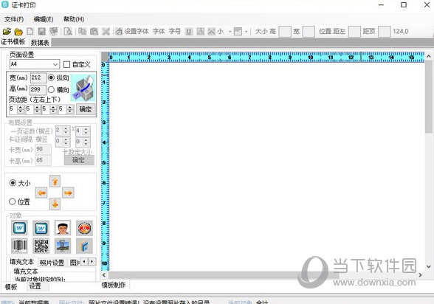434x304 pixels.
Task: Enable the 自定义 checkbox
Action: coord(66,64)
